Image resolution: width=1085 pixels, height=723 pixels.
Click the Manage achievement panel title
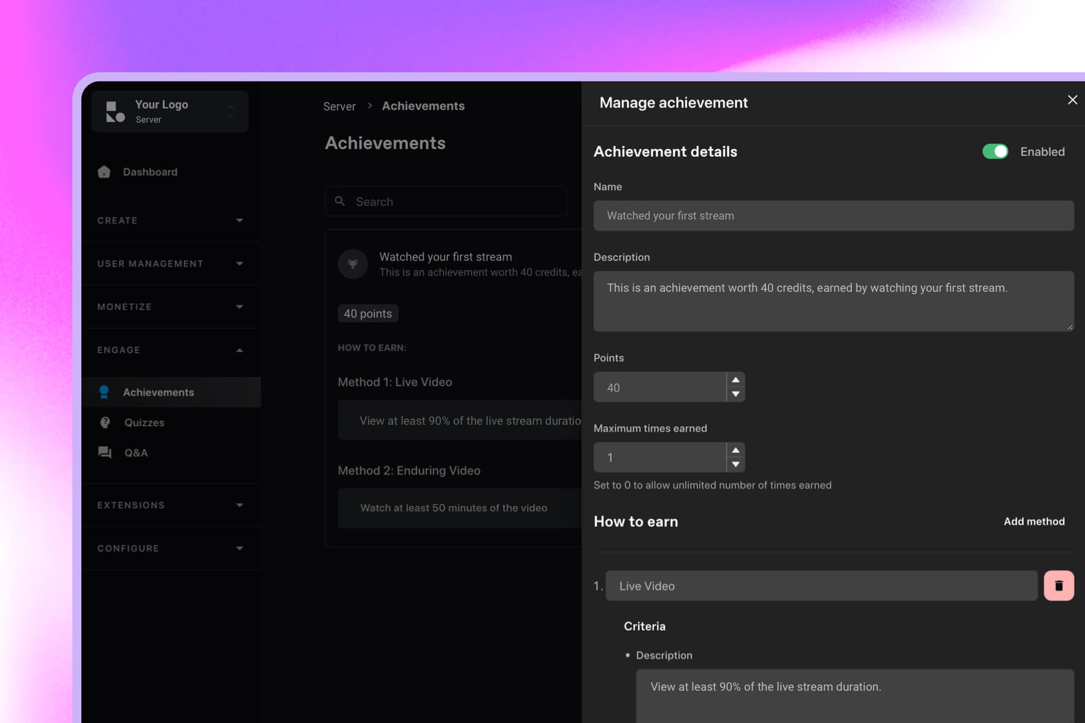[x=674, y=103]
